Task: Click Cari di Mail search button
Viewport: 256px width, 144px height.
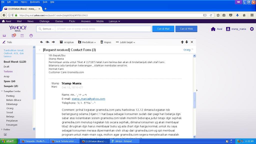Action: click(163, 29)
